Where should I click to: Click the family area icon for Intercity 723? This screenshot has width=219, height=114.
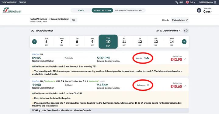pyautogui.click(x=33, y=67)
